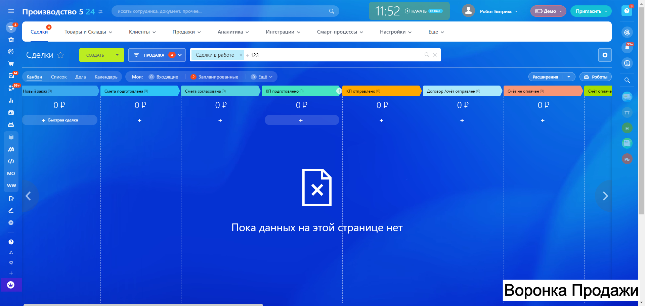Star the Сделки page as favorite

(60, 55)
